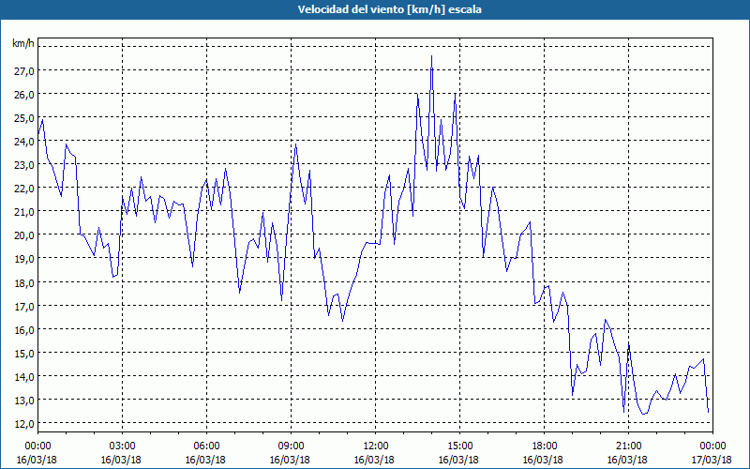Viewport: 750px width, 469px height.
Task: Click the 15,0 y-axis value
Action: tap(24, 353)
